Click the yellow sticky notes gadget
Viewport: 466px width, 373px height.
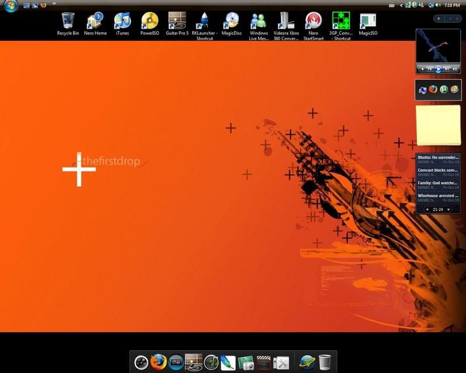[438, 125]
